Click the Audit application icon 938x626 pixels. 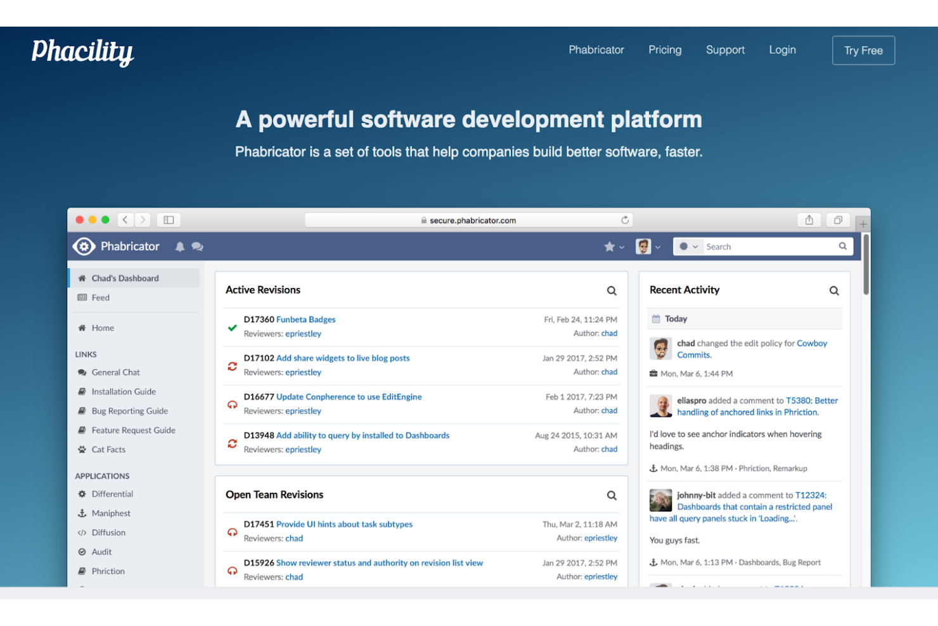coord(82,551)
